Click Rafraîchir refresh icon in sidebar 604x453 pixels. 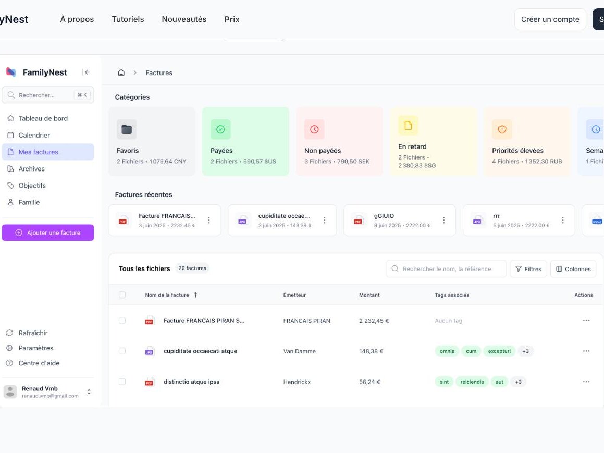click(x=9, y=333)
